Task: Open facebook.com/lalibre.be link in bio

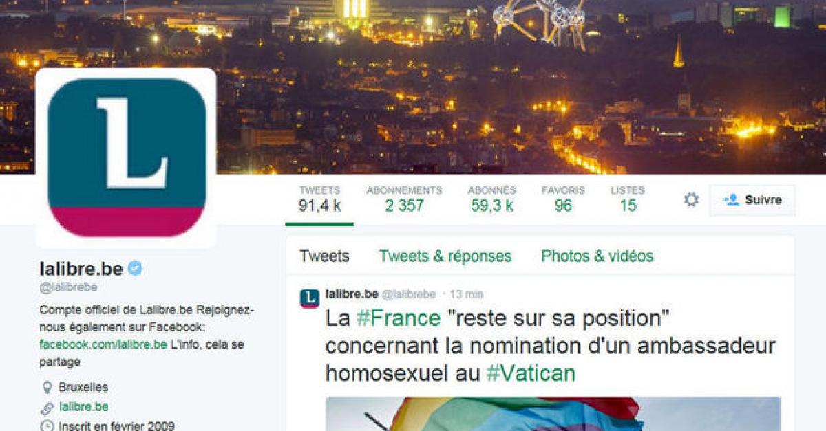Action: [103, 344]
